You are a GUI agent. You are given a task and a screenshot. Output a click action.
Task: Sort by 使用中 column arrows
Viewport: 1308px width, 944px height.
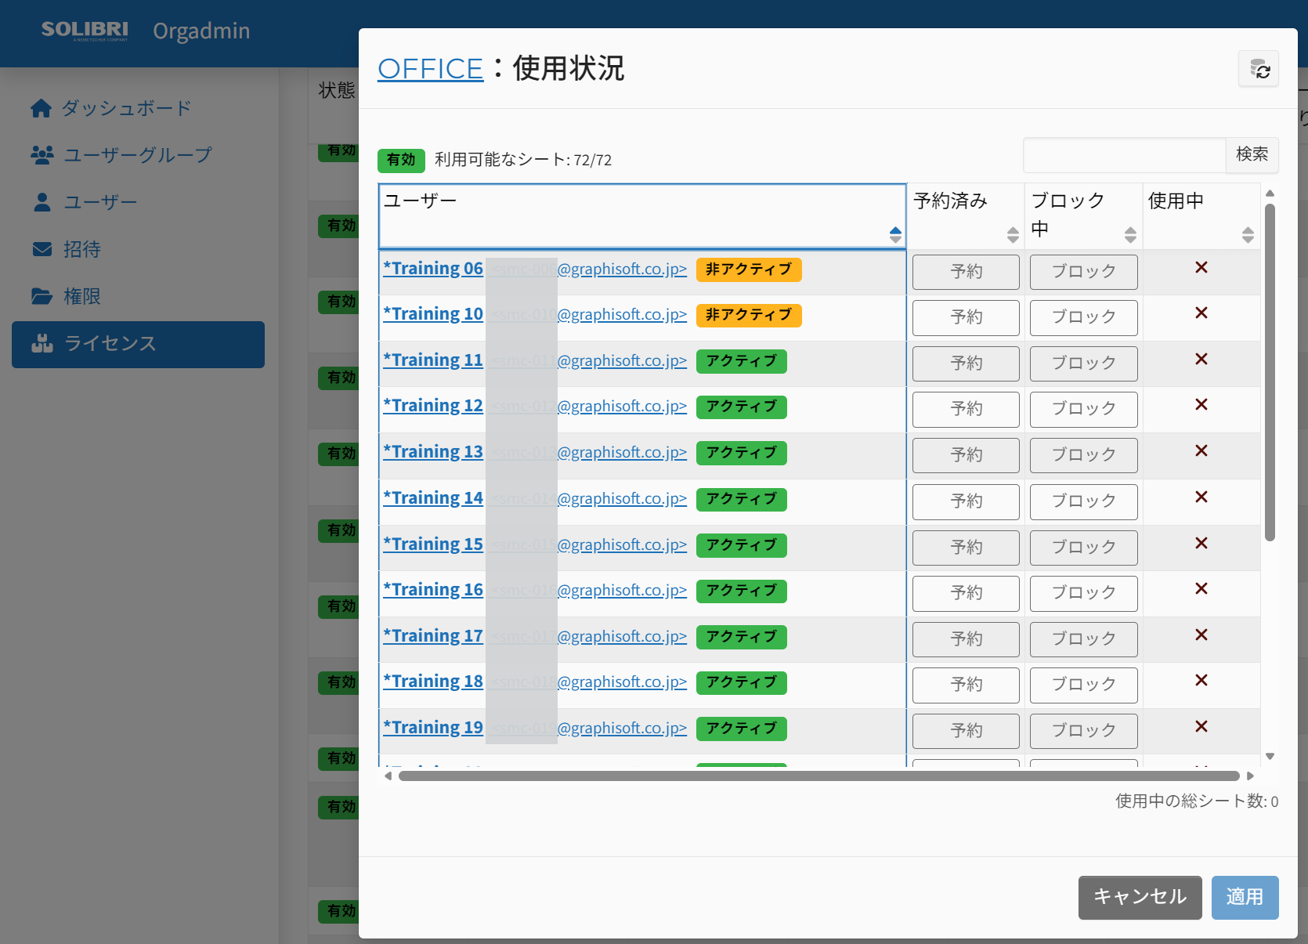coord(1248,234)
